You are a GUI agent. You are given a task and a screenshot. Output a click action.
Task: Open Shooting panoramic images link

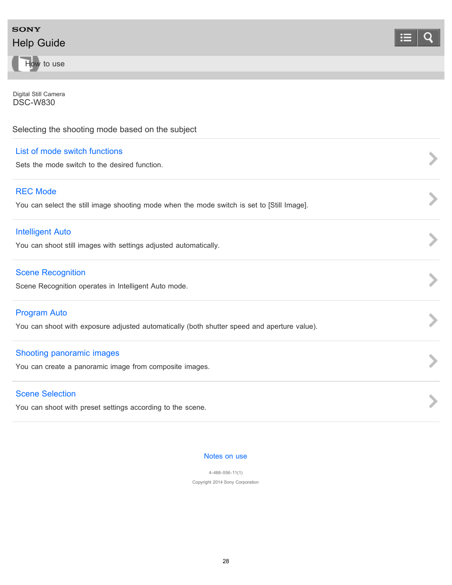67,353
